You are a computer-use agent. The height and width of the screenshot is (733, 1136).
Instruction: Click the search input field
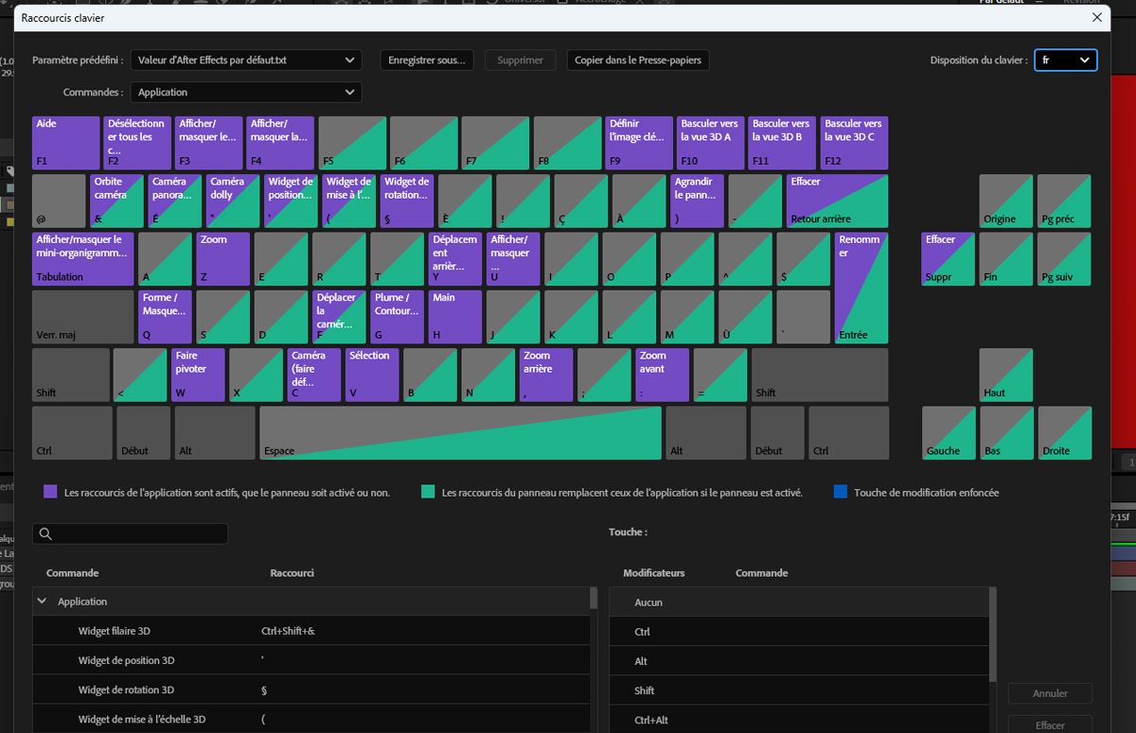click(130, 533)
